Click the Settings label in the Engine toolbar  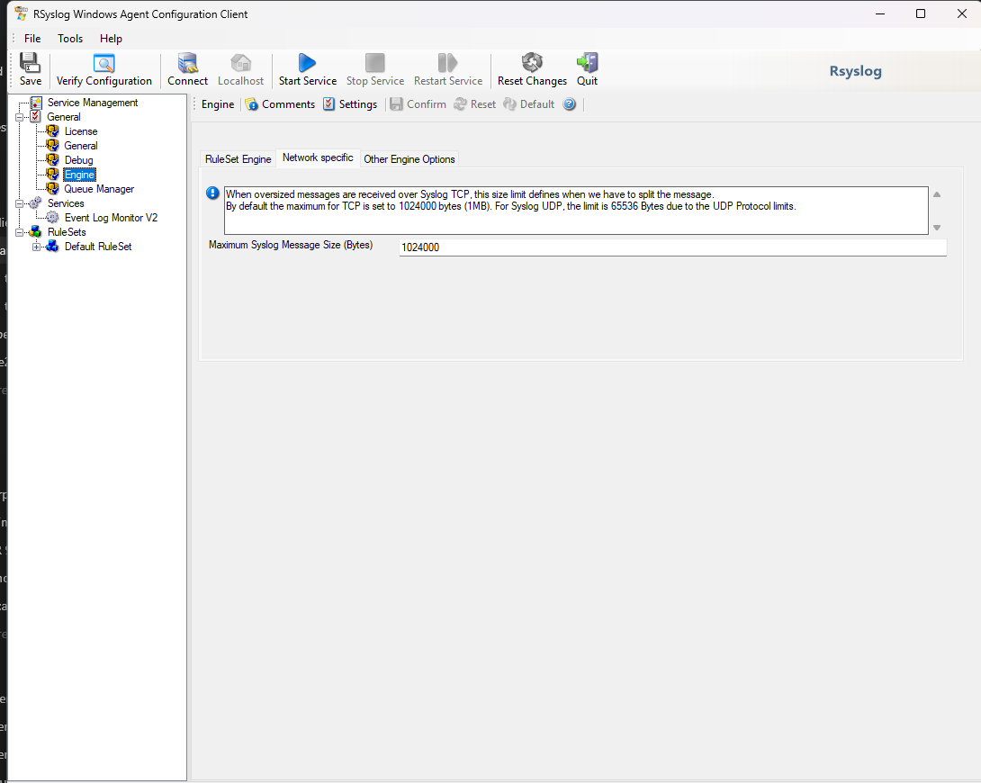[x=358, y=104]
